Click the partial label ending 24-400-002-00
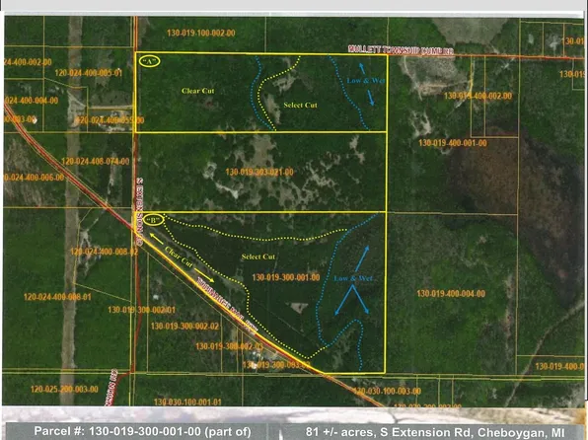Image resolution: width=588 pixels, height=440 pixels. (28, 62)
